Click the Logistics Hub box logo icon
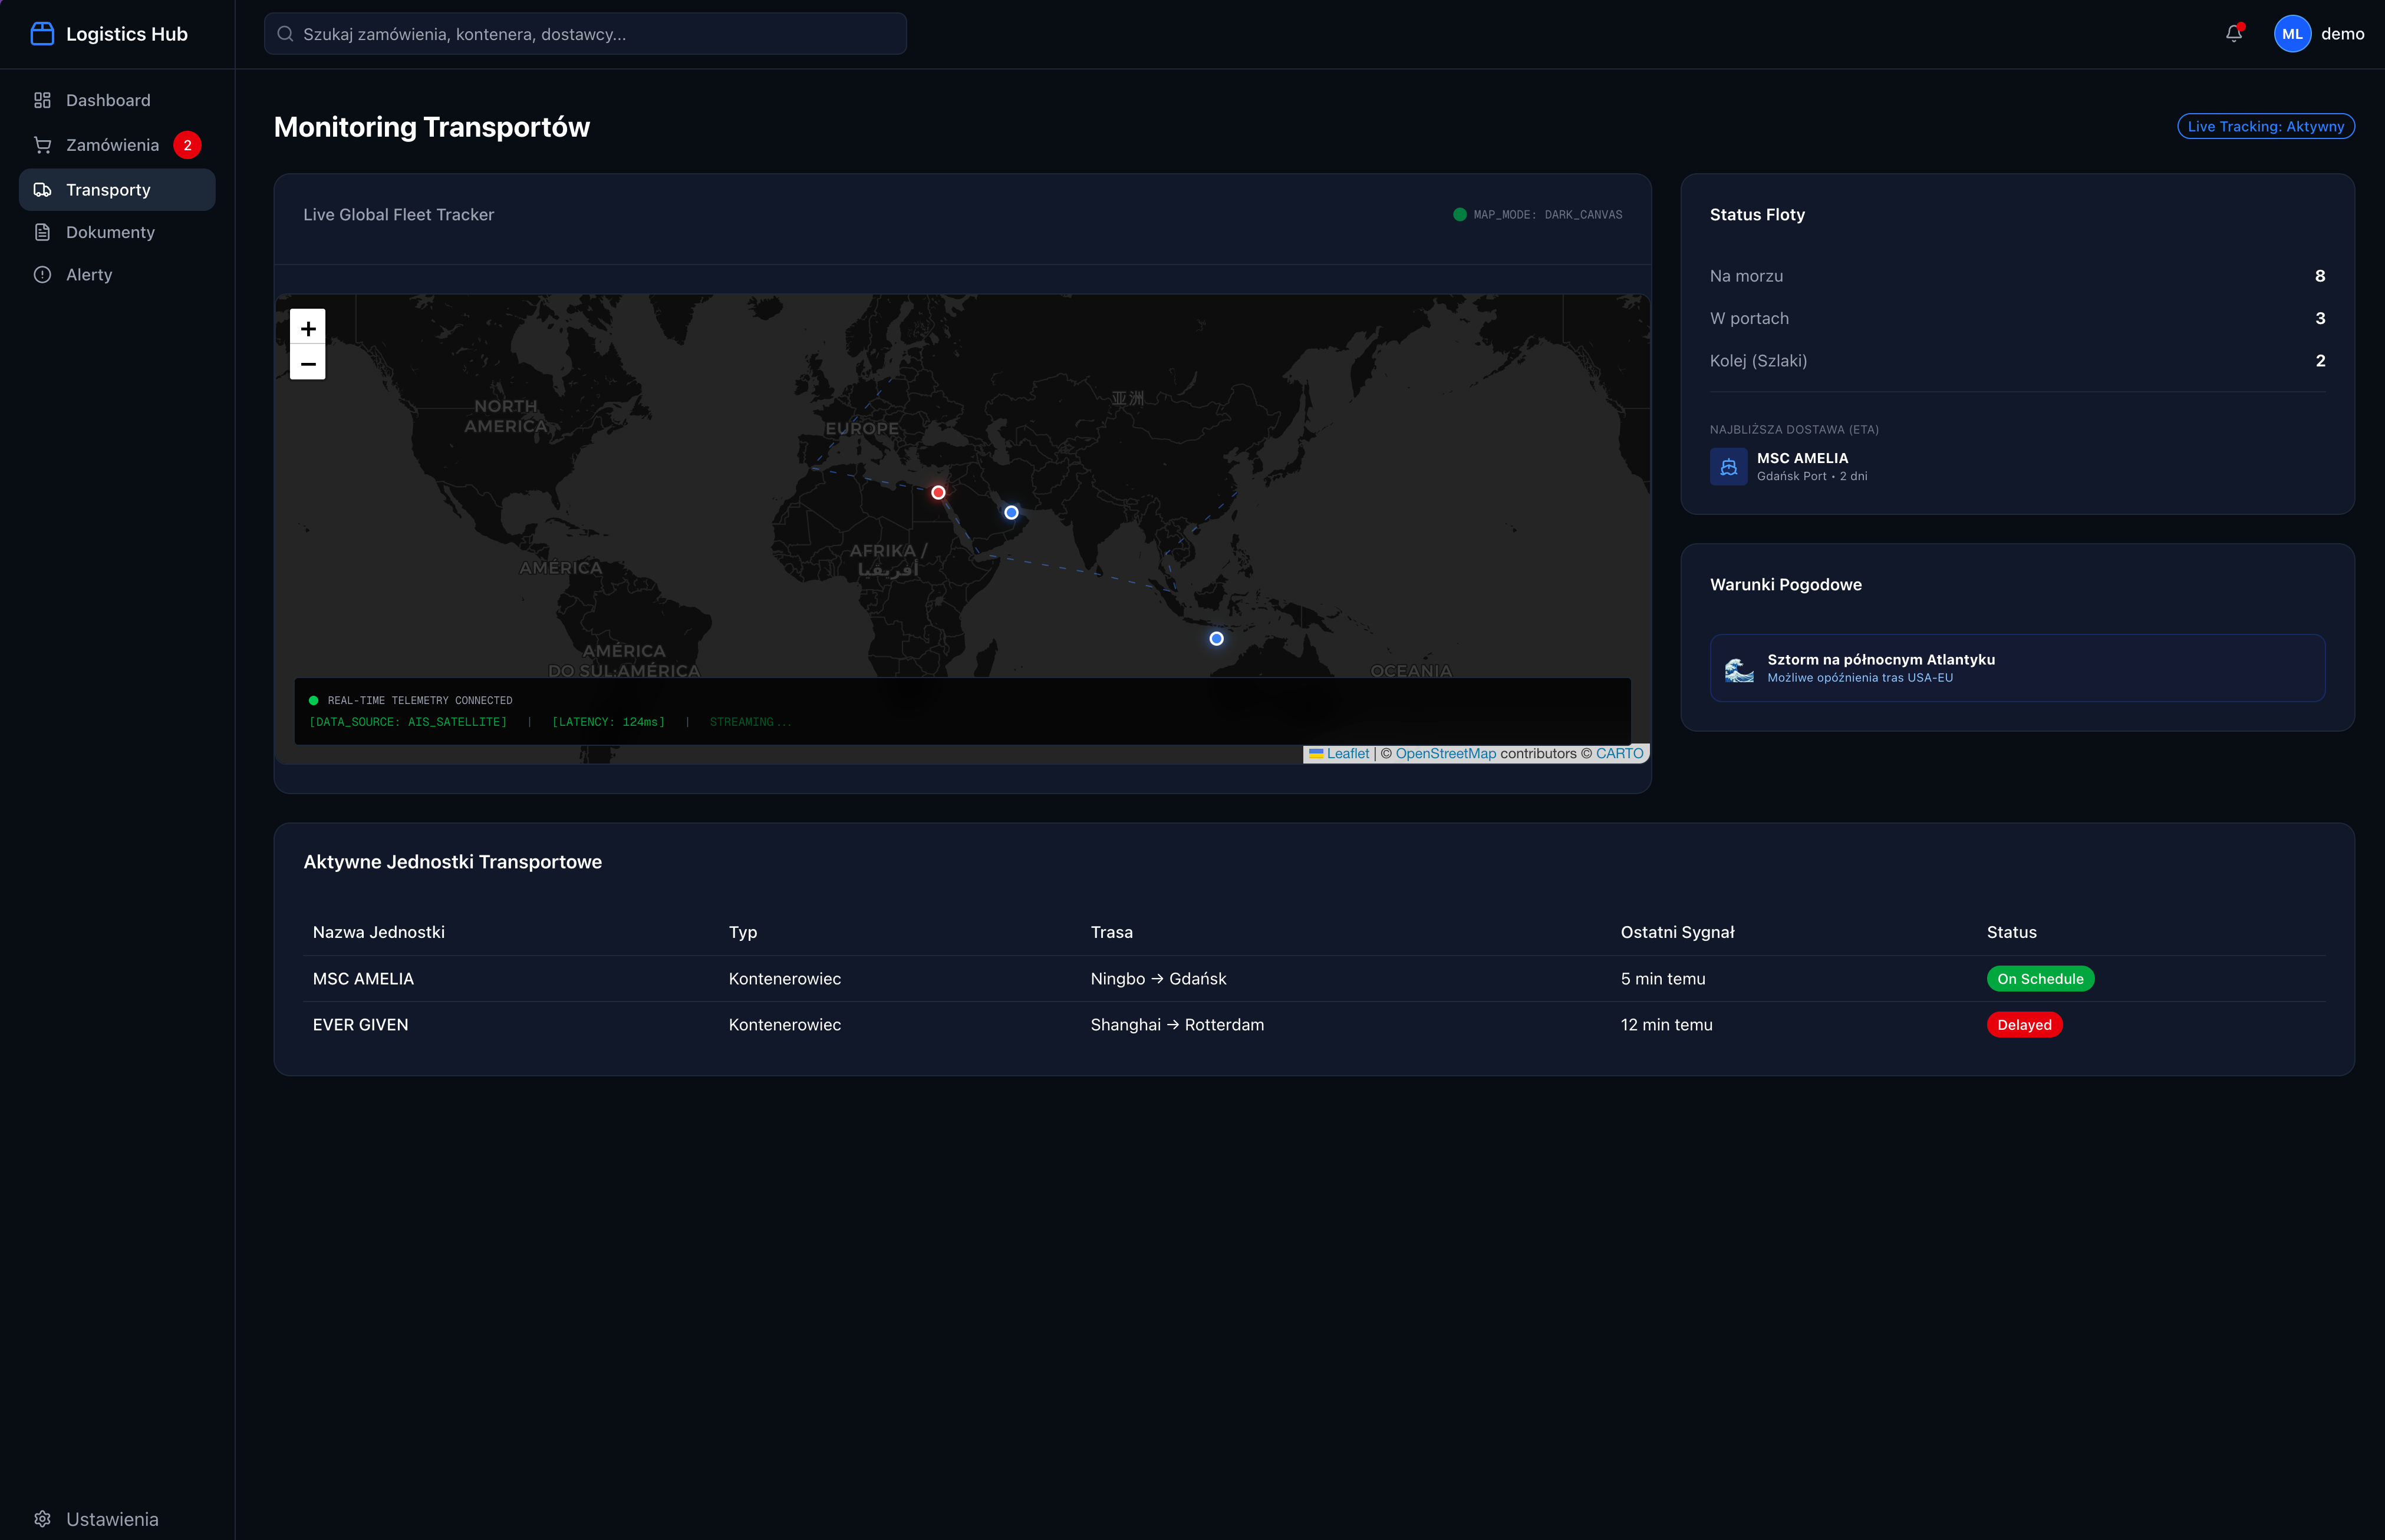 tap(42, 34)
